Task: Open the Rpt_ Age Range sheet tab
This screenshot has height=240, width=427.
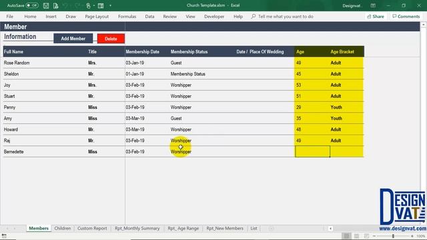Action: click(x=183, y=228)
